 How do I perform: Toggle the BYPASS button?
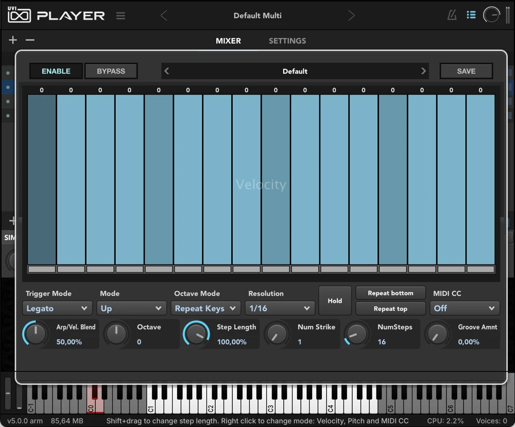coord(111,71)
